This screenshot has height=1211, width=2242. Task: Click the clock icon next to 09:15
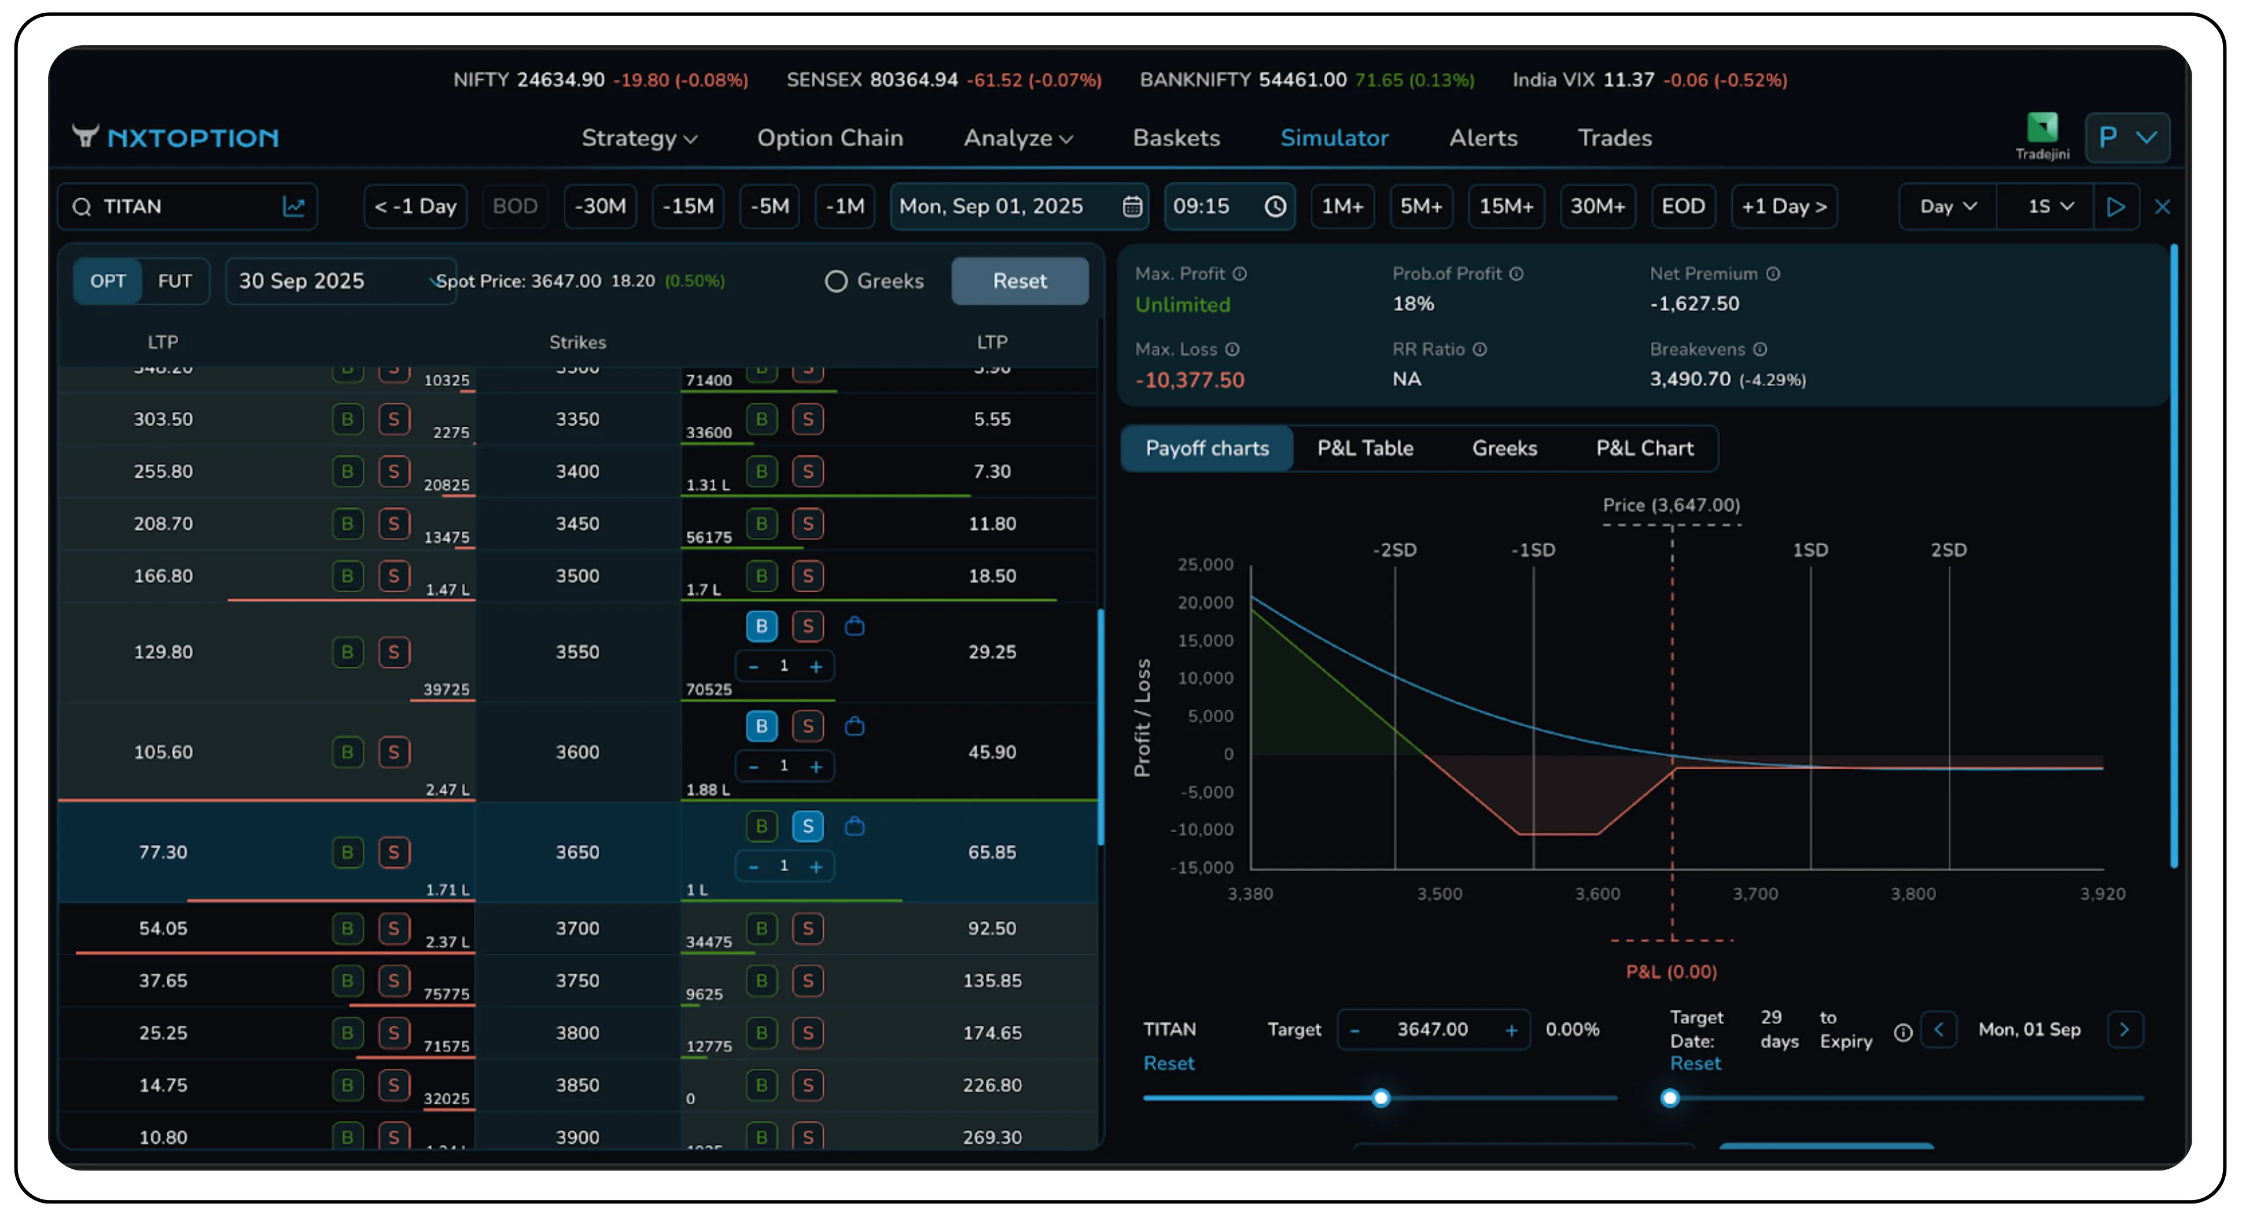[x=1276, y=206]
